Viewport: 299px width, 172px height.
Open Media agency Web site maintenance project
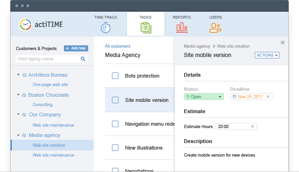(x=53, y=155)
